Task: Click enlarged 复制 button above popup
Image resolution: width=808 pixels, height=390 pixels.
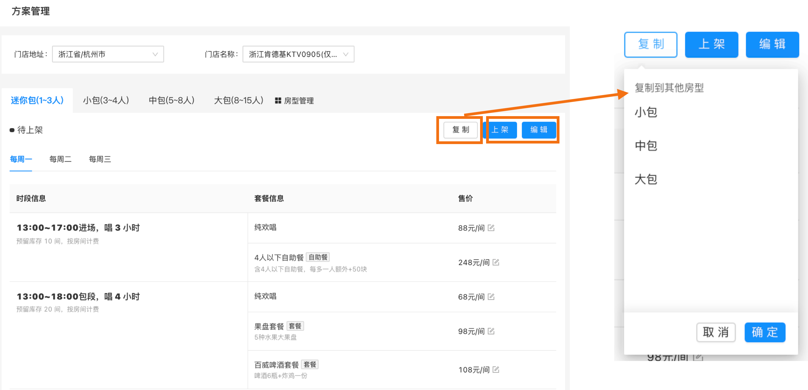Action: click(651, 45)
